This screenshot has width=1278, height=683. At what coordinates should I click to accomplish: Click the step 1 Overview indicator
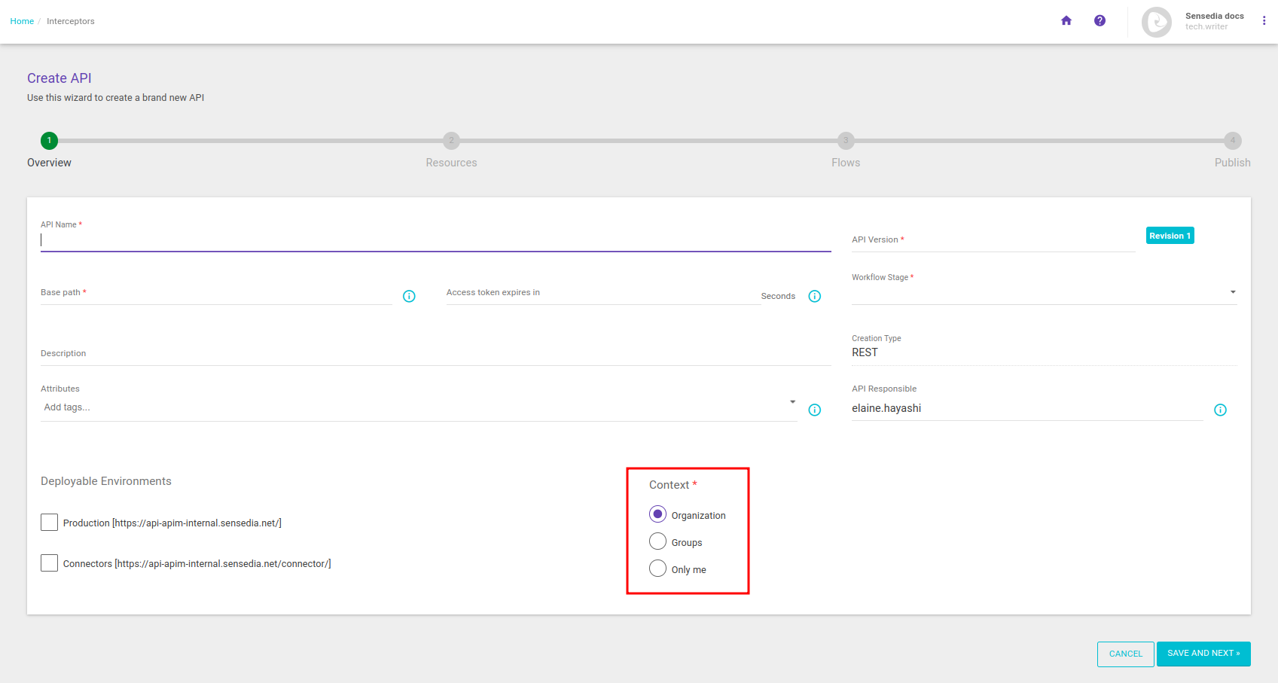pyautogui.click(x=48, y=140)
